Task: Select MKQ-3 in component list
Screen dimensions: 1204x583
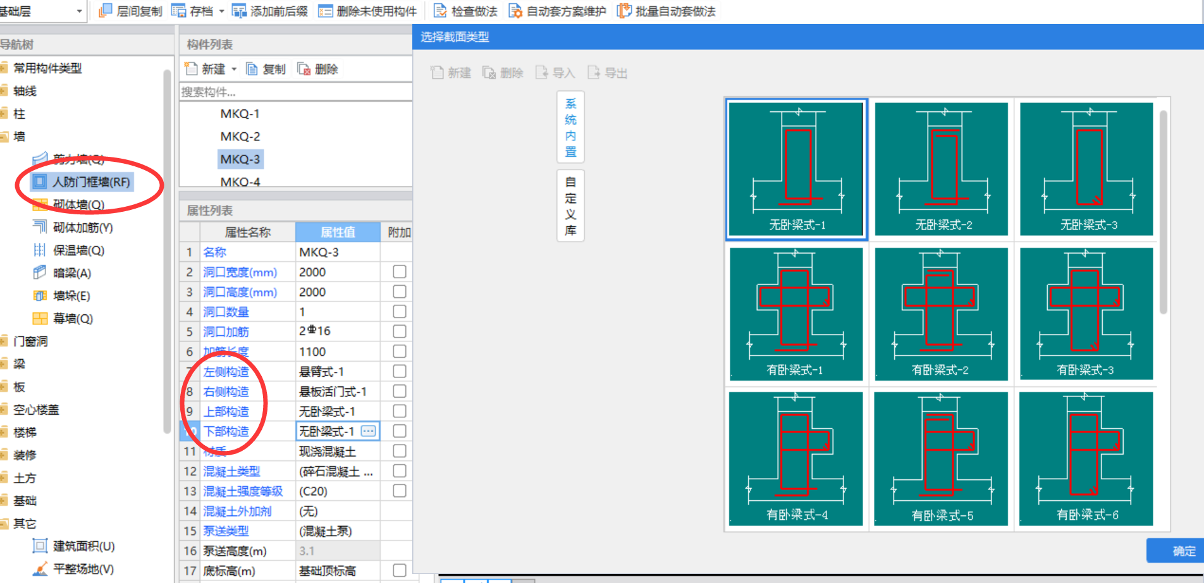Action: tap(240, 159)
